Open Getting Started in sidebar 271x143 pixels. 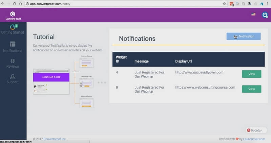[x=13, y=29]
